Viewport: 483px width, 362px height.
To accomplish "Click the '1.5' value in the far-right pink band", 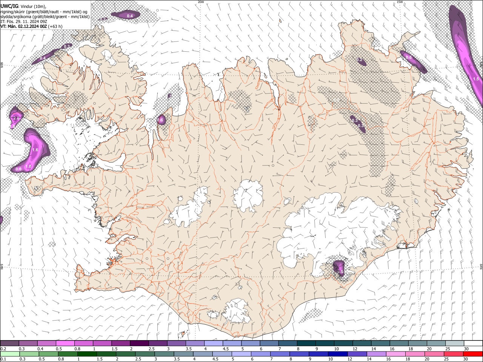I will pyautogui.click(x=476, y=79).
